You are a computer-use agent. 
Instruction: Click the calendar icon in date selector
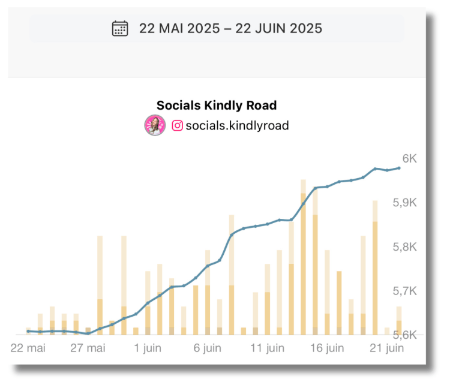coord(120,28)
